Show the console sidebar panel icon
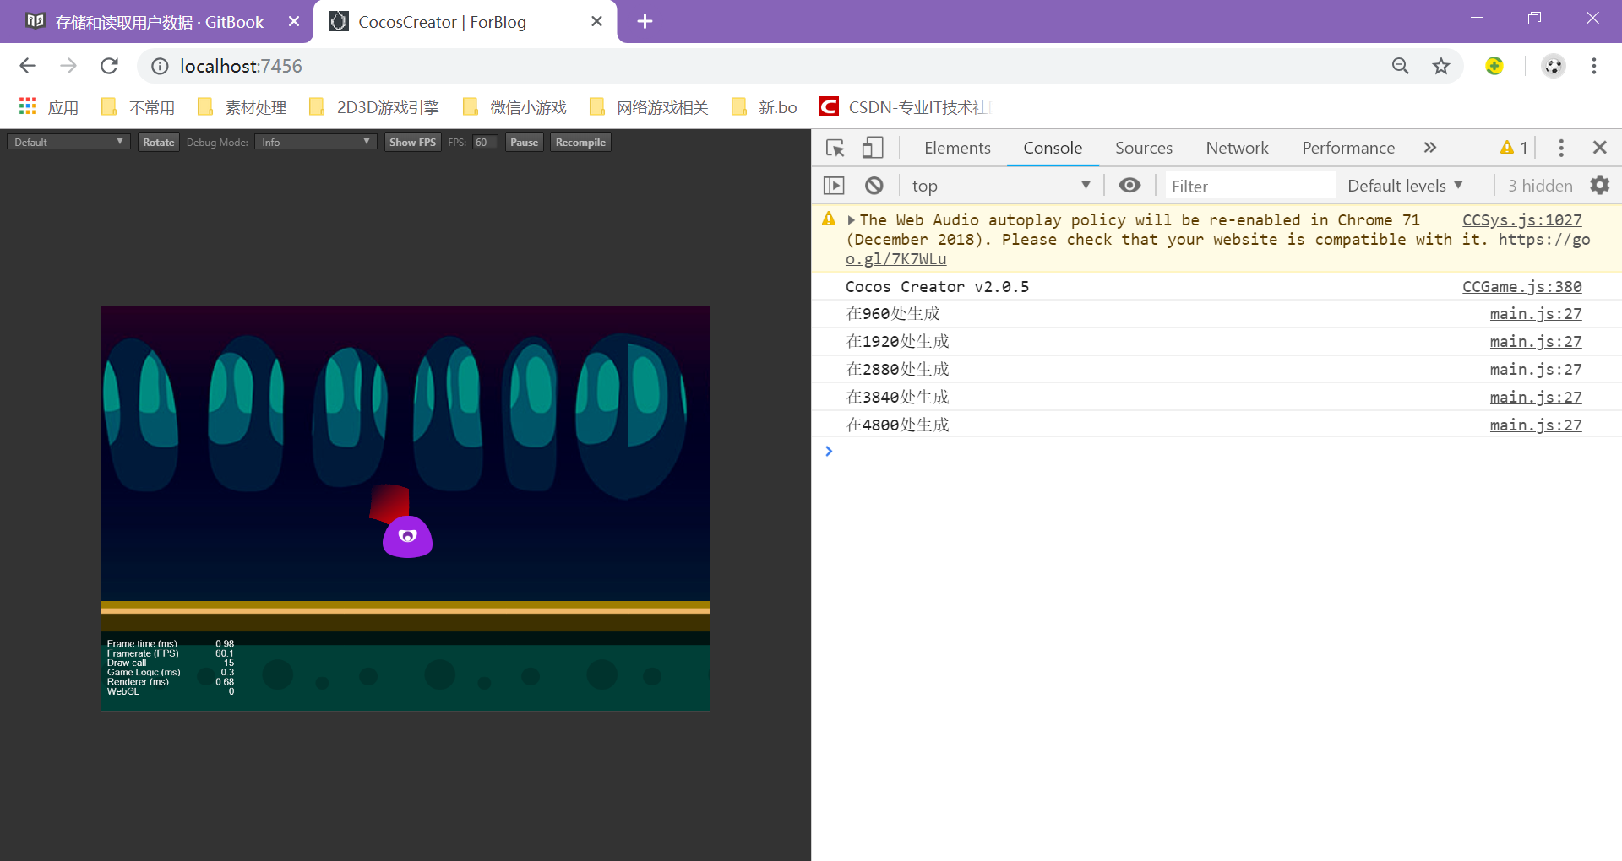The image size is (1622, 861). [834, 186]
